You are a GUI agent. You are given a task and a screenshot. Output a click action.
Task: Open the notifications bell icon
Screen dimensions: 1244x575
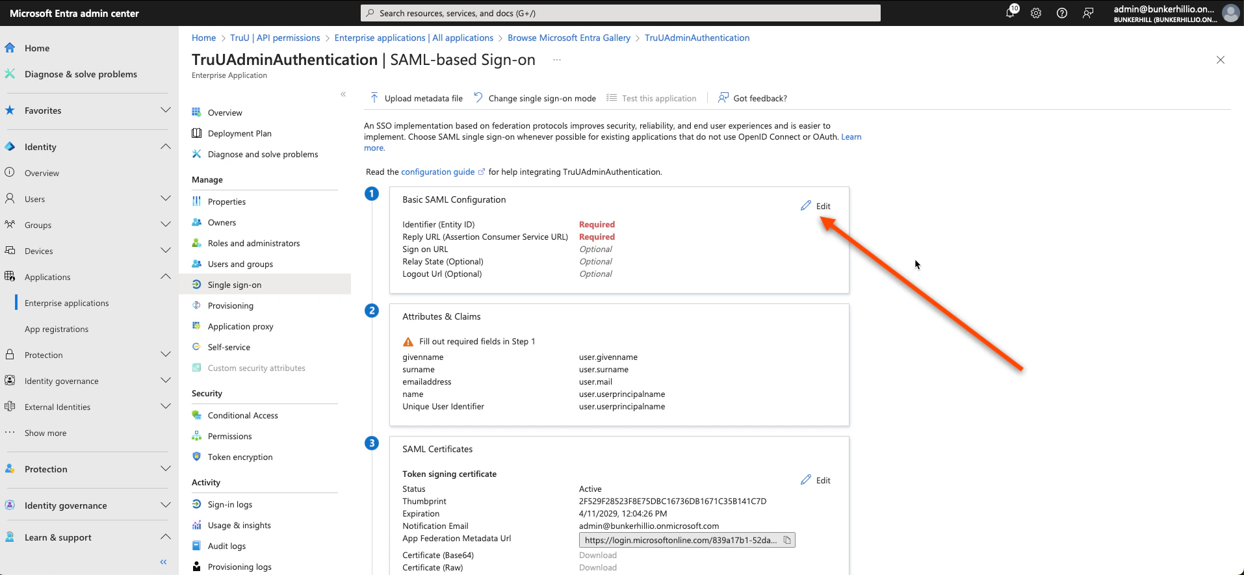pos(1010,13)
